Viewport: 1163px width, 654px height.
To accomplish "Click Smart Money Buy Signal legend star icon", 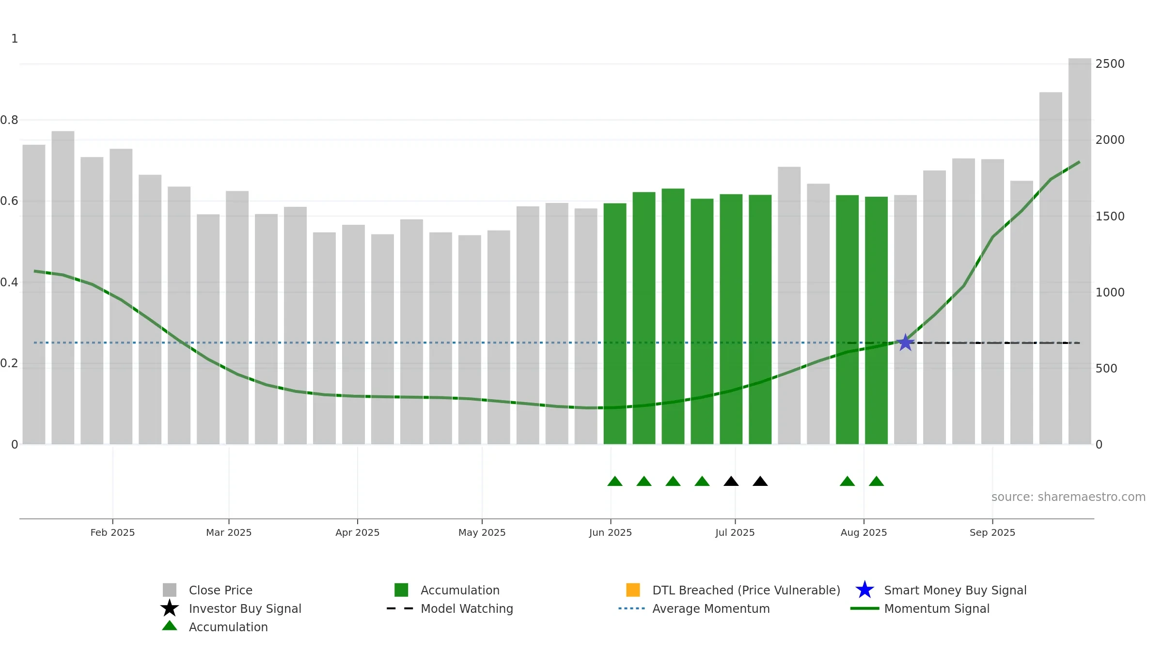I will (x=864, y=590).
